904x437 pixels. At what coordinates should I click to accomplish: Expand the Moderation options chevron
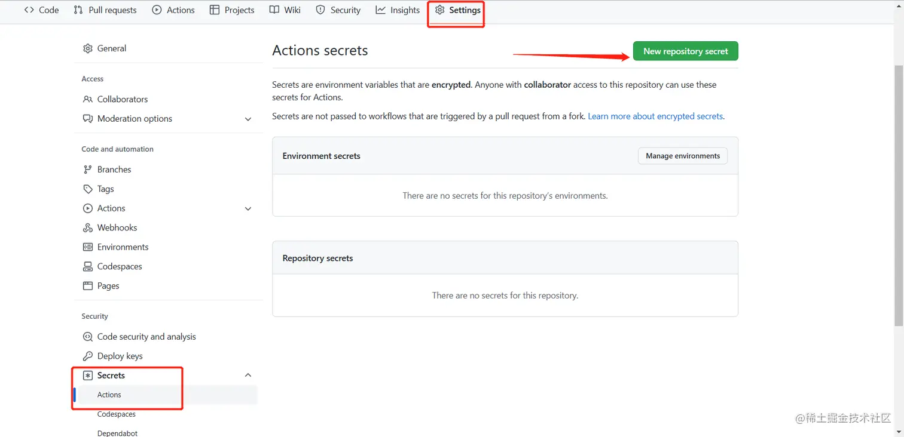pos(248,119)
